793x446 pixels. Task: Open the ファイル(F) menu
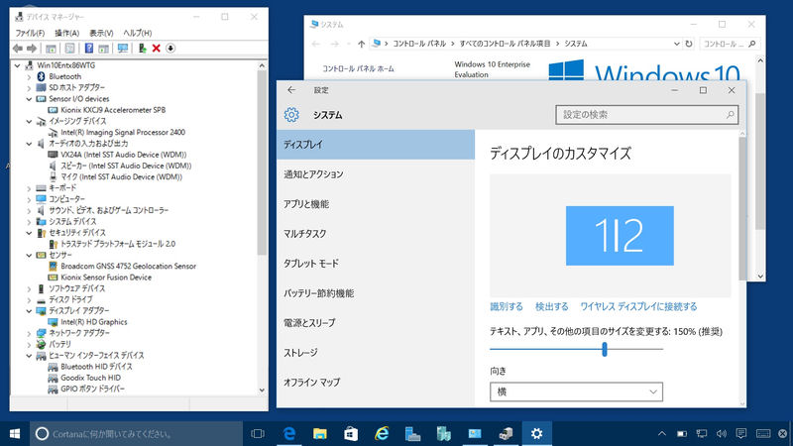click(x=30, y=33)
